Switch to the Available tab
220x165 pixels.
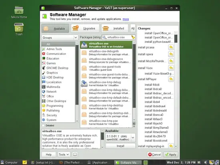(55, 28)
